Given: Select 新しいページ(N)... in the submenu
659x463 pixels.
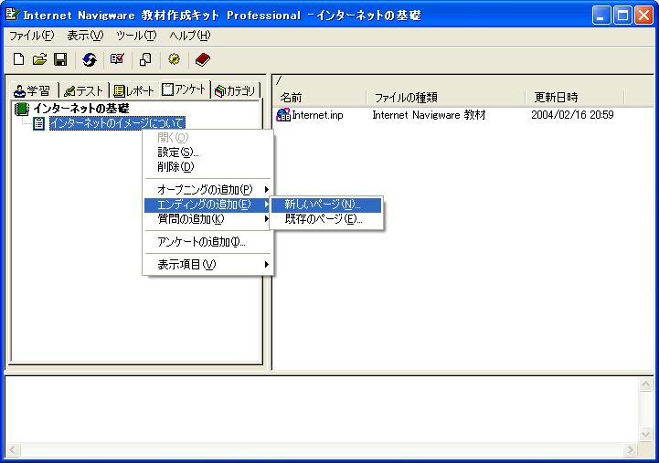Looking at the screenshot, I should [326, 205].
